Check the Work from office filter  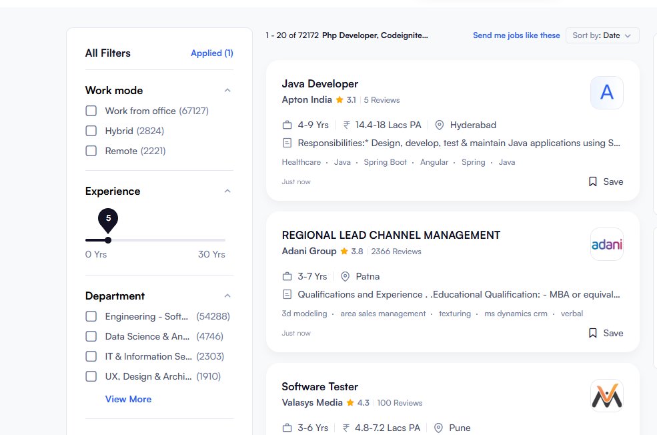[x=91, y=111]
